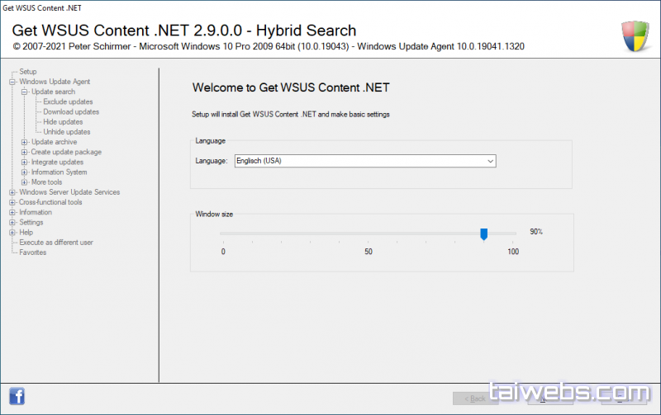Viewport: 661px width, 415px height.
Task: Expand Windows Server Update Services node
Action: point(12,192)
